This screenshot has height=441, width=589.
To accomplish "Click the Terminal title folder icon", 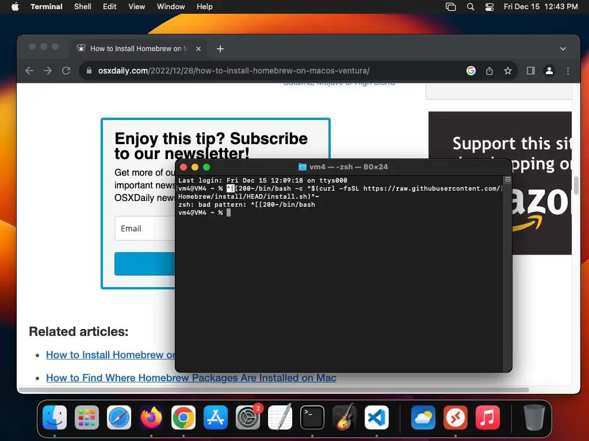I will pyautogui.click(x=303, y=167).
